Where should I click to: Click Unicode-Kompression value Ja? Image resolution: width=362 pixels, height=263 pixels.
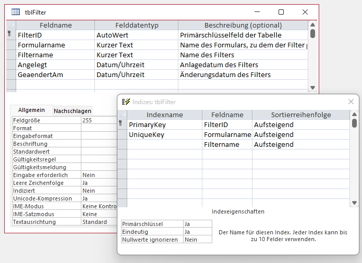pyautogui.click(x=99, y=199)
